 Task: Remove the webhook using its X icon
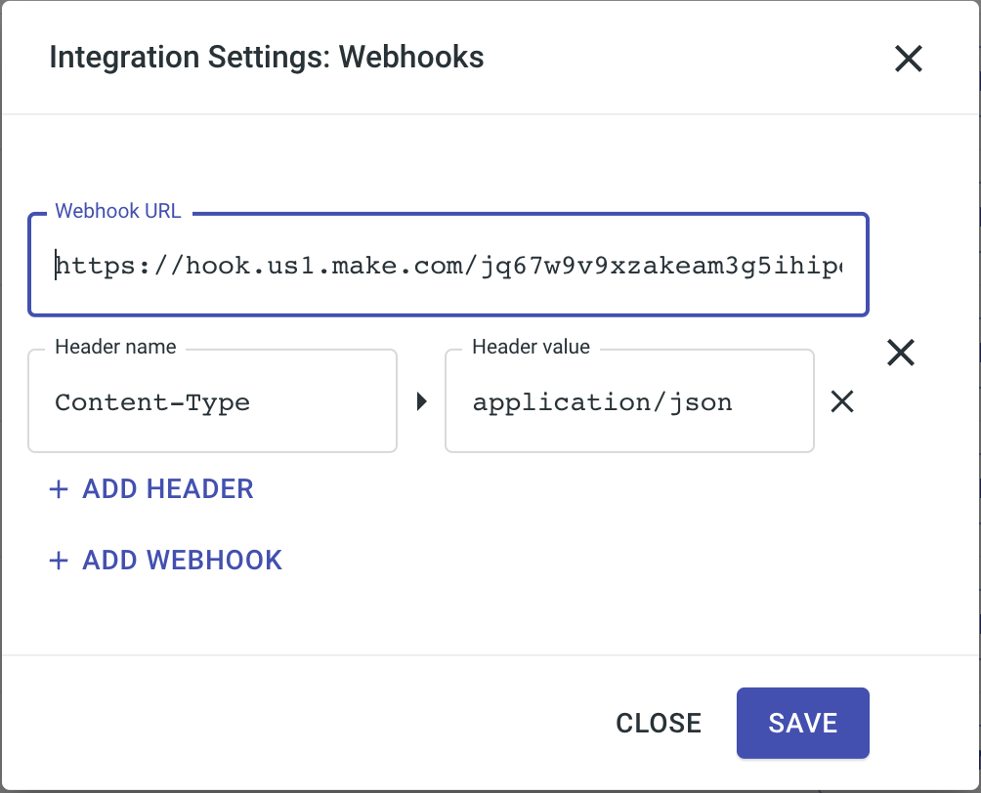point(900,352)
